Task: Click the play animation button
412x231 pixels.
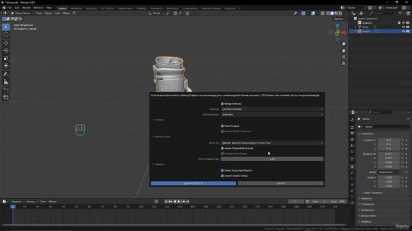Action: (179, 201)
